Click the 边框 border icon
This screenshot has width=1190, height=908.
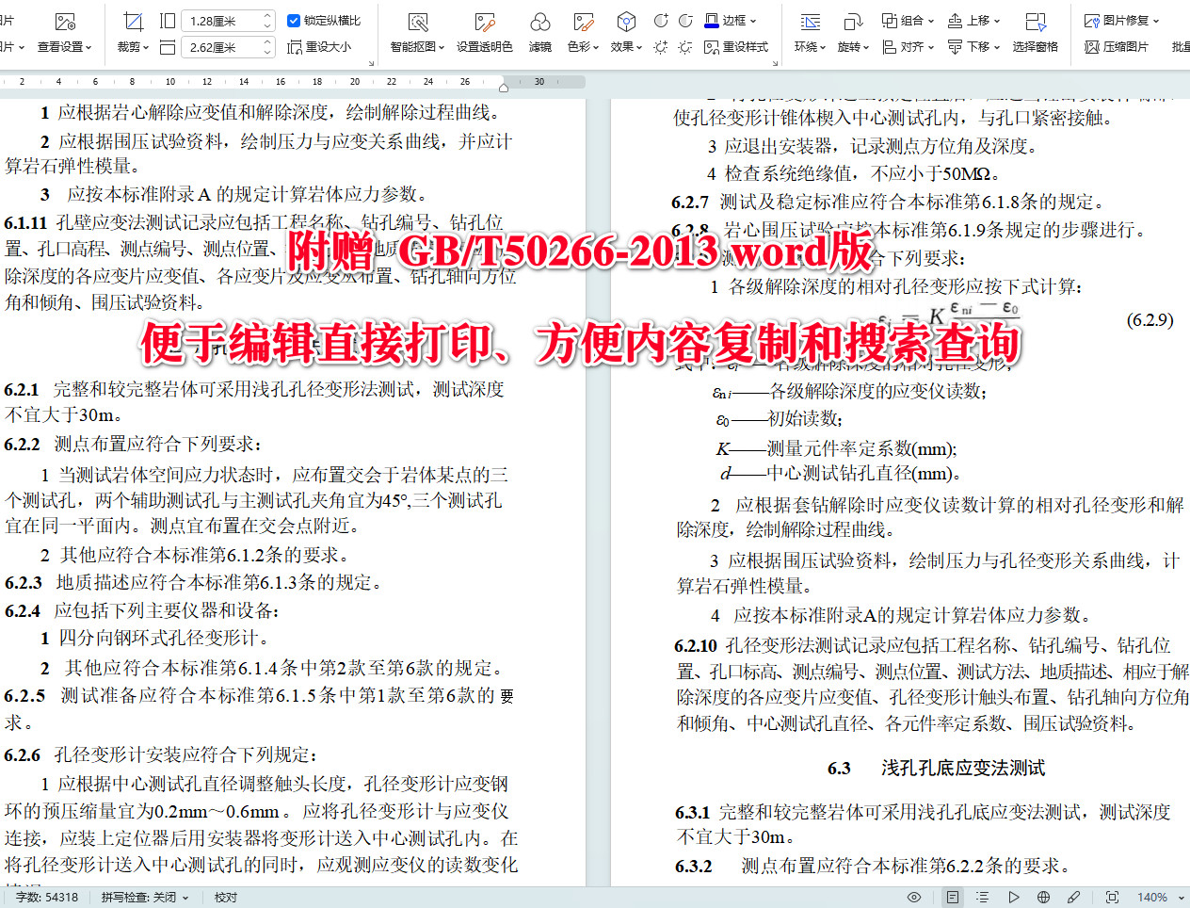[x=712, y=20]
